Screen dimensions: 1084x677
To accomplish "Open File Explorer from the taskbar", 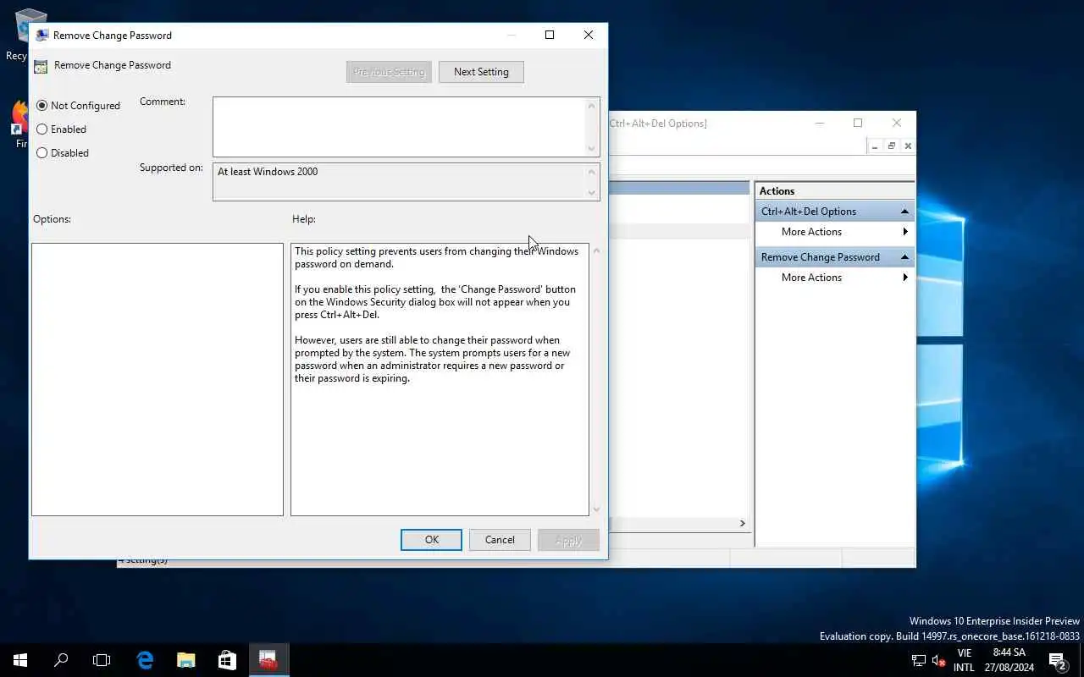I will pyautogui.click(x=185, y=660).
